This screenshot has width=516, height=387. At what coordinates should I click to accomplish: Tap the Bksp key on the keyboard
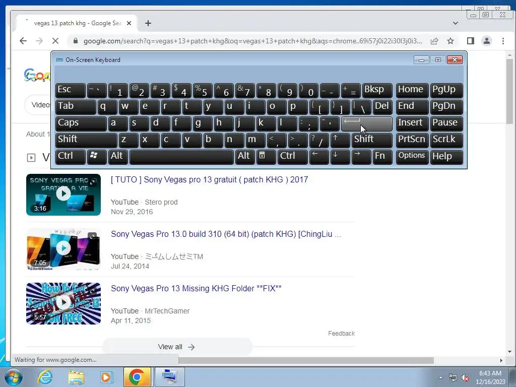pos(377,90)
